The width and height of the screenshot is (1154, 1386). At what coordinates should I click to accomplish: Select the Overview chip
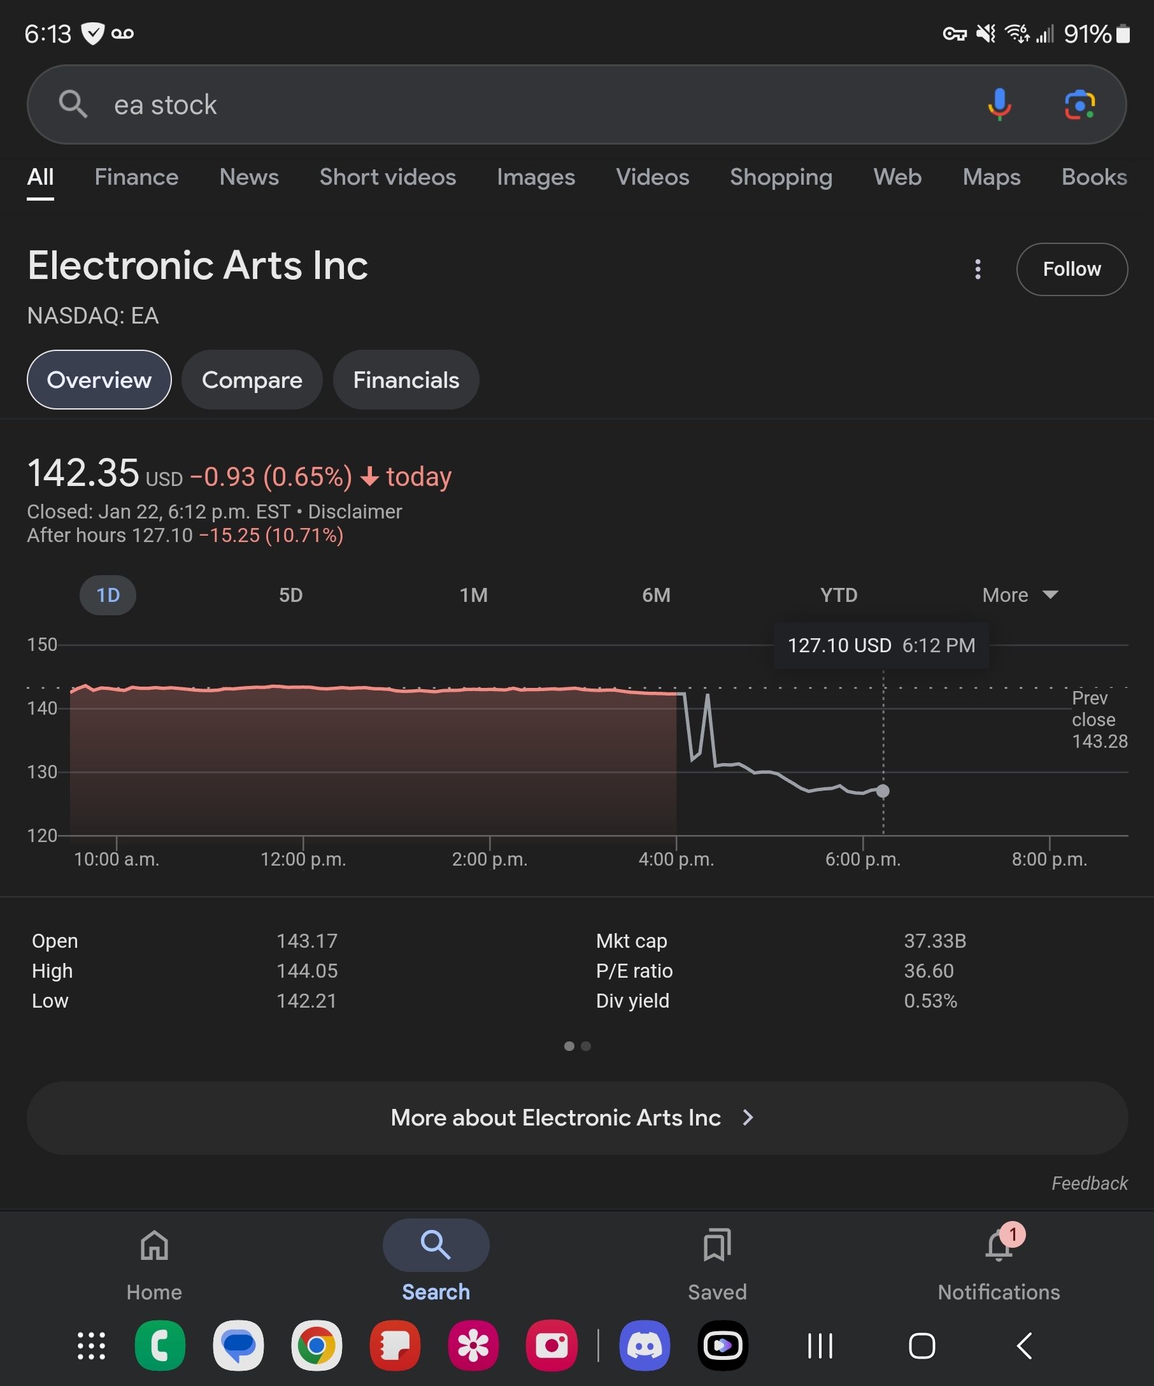click(x=99, y=380)
